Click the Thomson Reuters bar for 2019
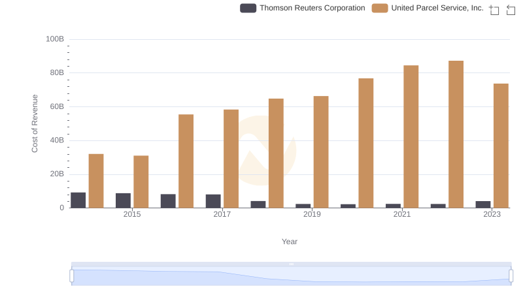 (x=303, y=206)
